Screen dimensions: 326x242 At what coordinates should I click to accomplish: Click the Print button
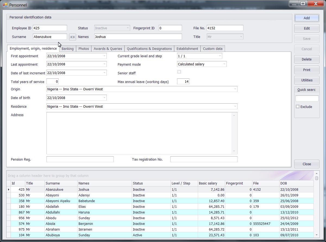306,70
